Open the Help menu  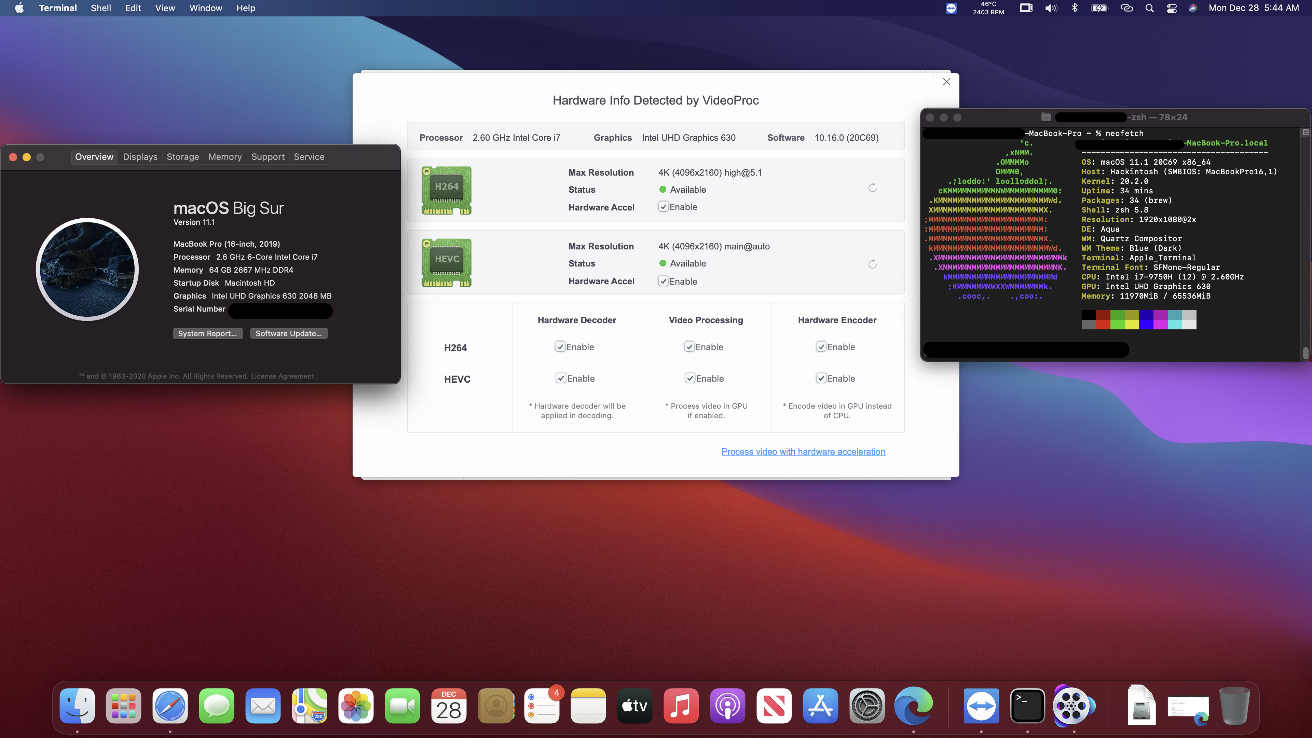(246, 8)
